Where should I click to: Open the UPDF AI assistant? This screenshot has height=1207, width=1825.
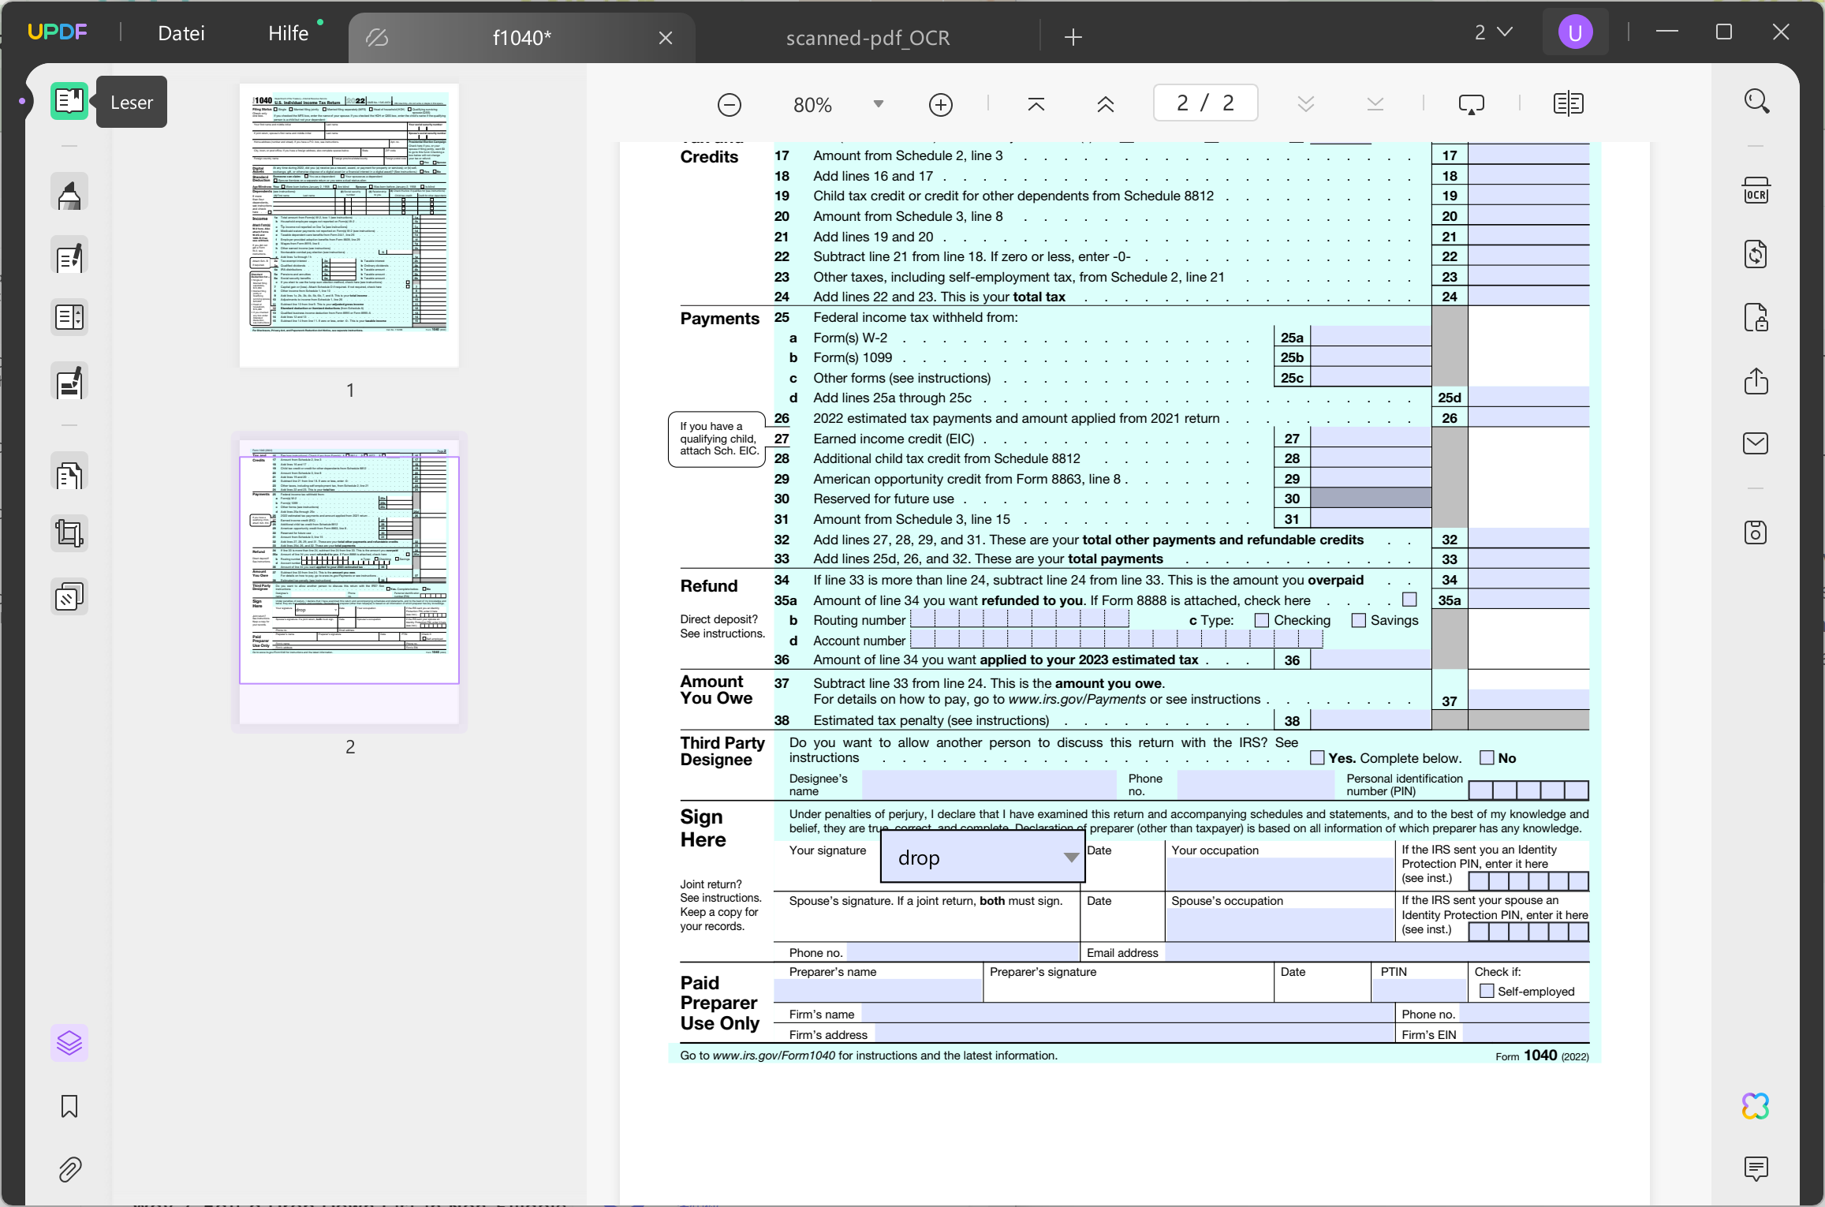tap(1755, 1105)
